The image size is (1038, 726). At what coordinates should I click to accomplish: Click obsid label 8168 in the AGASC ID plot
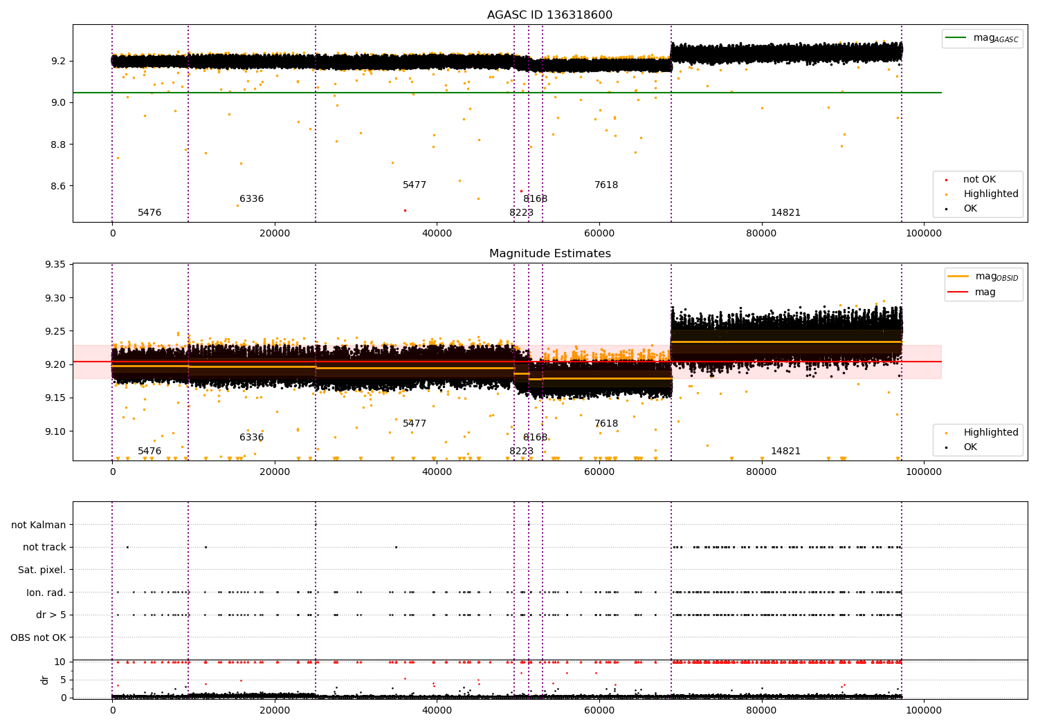(x=535, y=199)
